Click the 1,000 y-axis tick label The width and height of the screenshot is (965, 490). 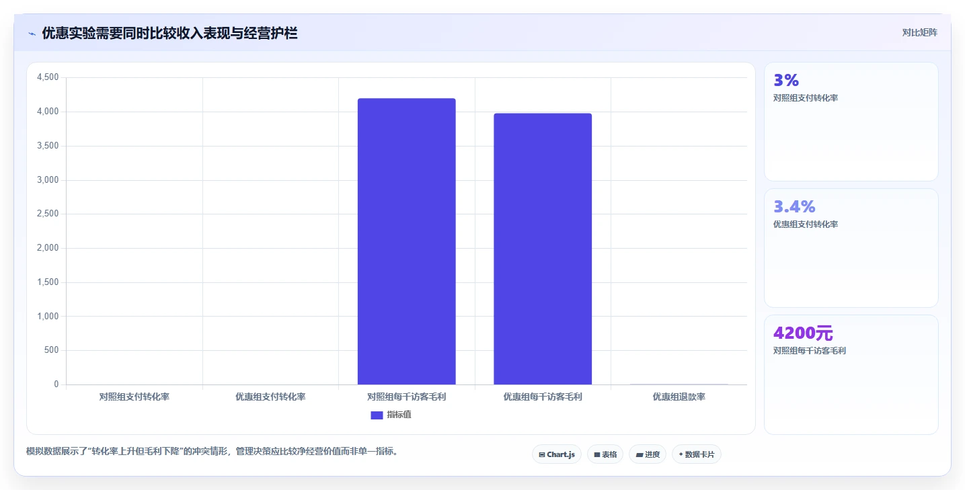(47, 316)
